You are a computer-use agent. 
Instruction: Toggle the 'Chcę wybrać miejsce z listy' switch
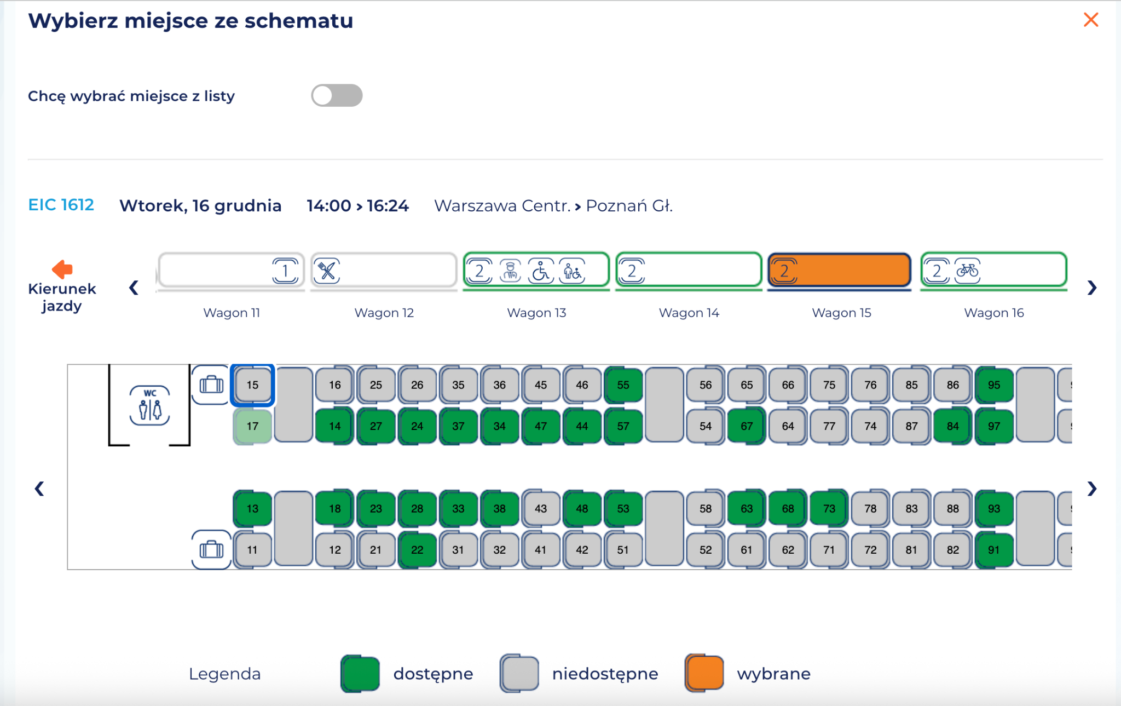pyautogui.click(x=337, y=96)
